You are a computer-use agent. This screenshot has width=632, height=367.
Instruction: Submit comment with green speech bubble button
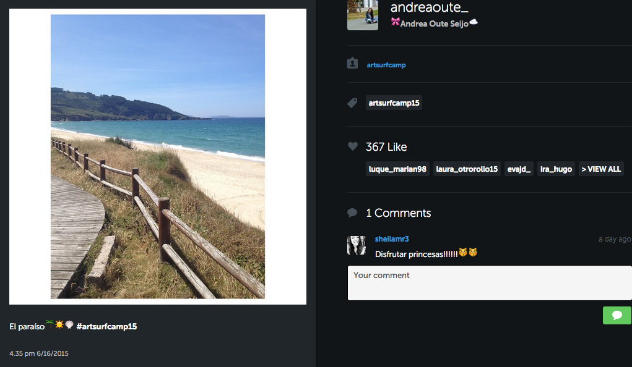617,315
